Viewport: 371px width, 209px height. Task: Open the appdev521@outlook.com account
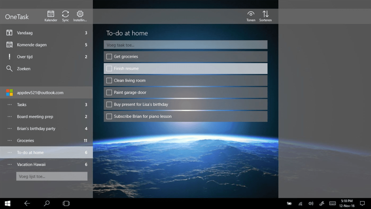[x=40, y=93]
